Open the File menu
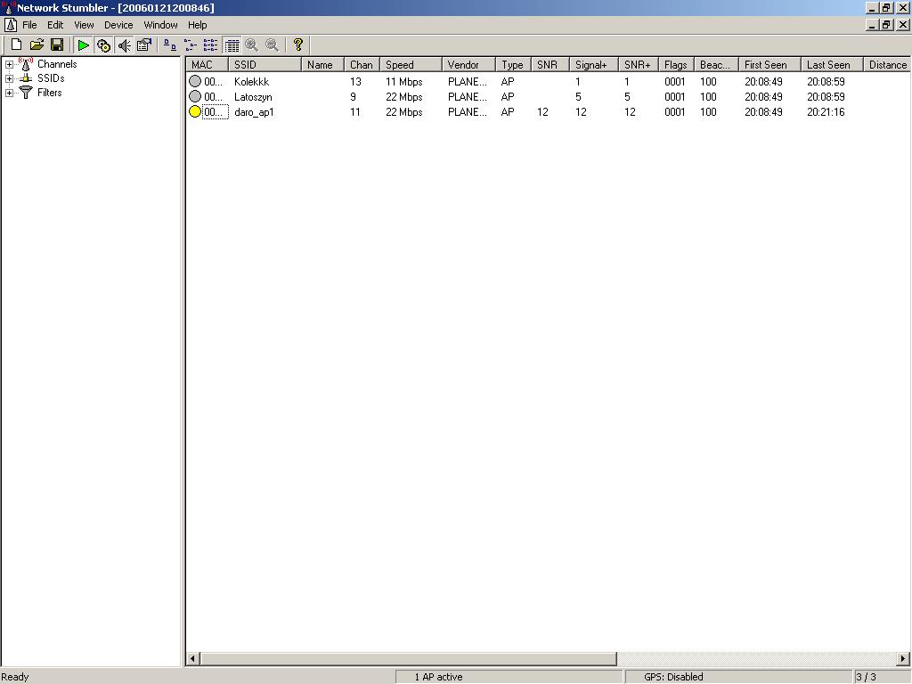Image resolution: width=912 pixels, height=684 pixels. pos(29,25)
